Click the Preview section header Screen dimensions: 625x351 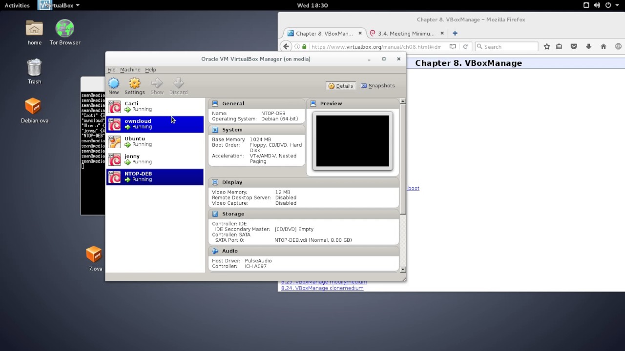pos(353,103)
